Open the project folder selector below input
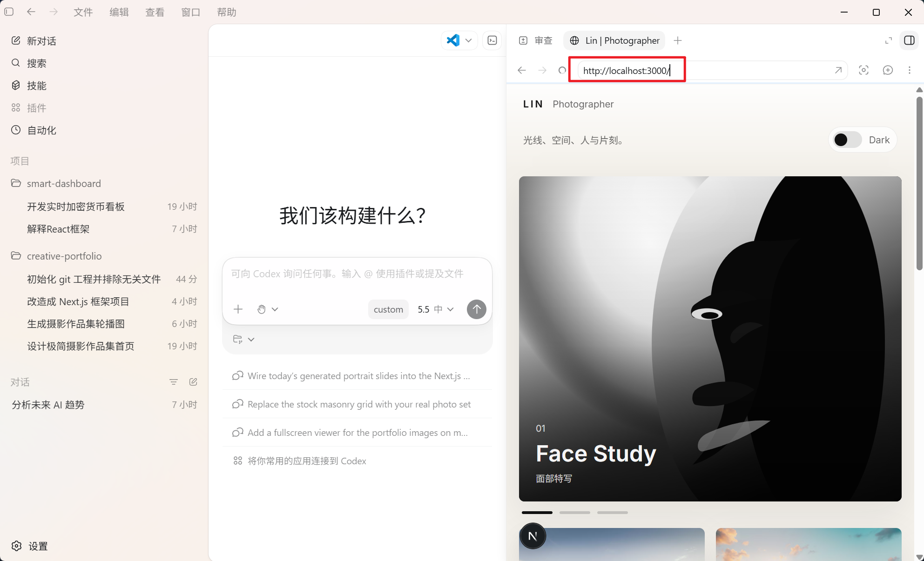924x561 pixels. click(x=243, y=339)
